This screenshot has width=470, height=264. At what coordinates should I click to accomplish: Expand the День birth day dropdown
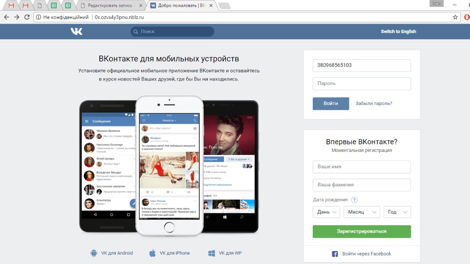click(x=326, y=212)
